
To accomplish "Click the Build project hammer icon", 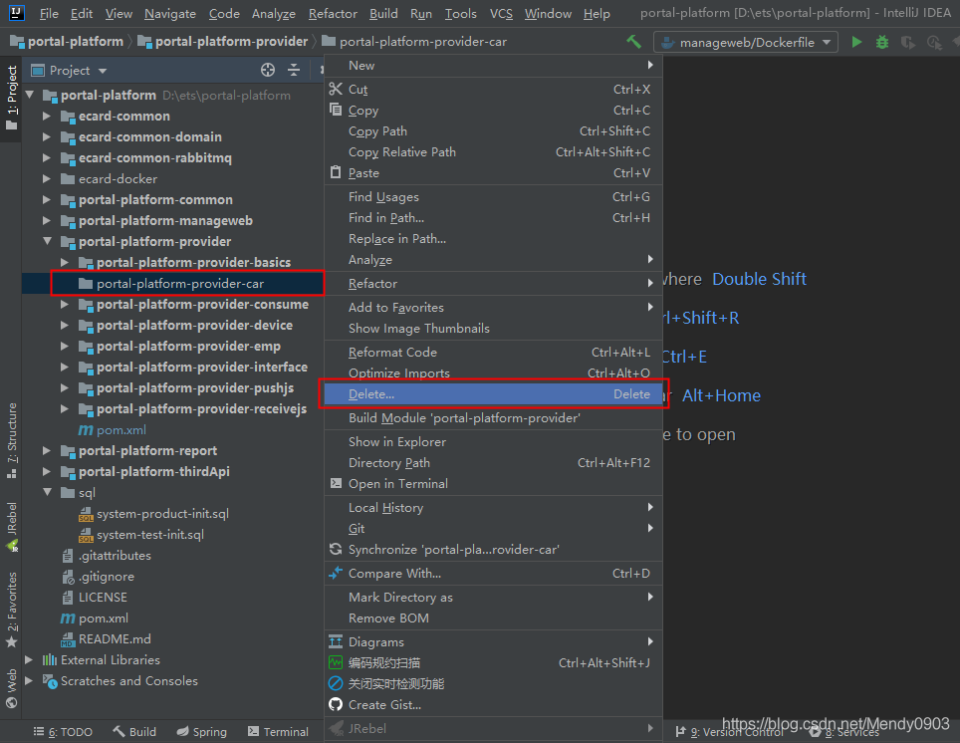I will click(633, 42).
